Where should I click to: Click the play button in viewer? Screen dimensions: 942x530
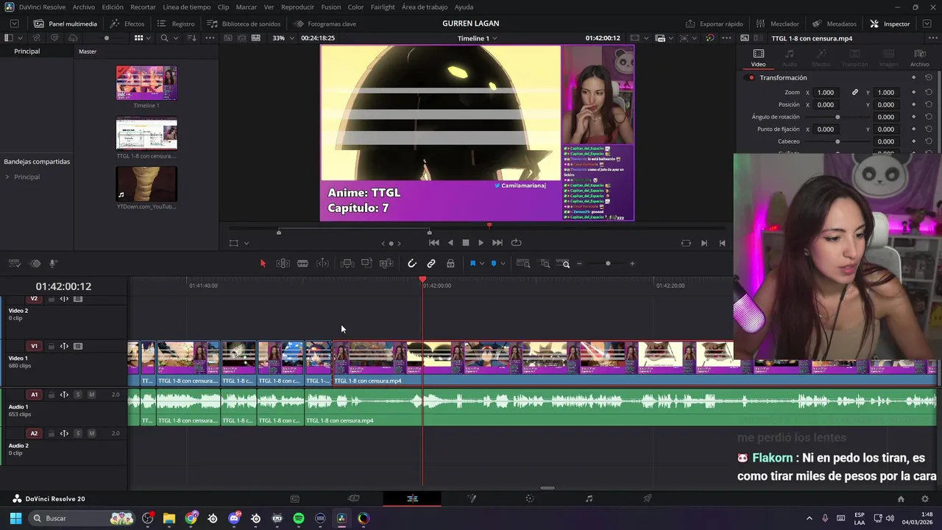pyautogui.click(x=481, y=243)
